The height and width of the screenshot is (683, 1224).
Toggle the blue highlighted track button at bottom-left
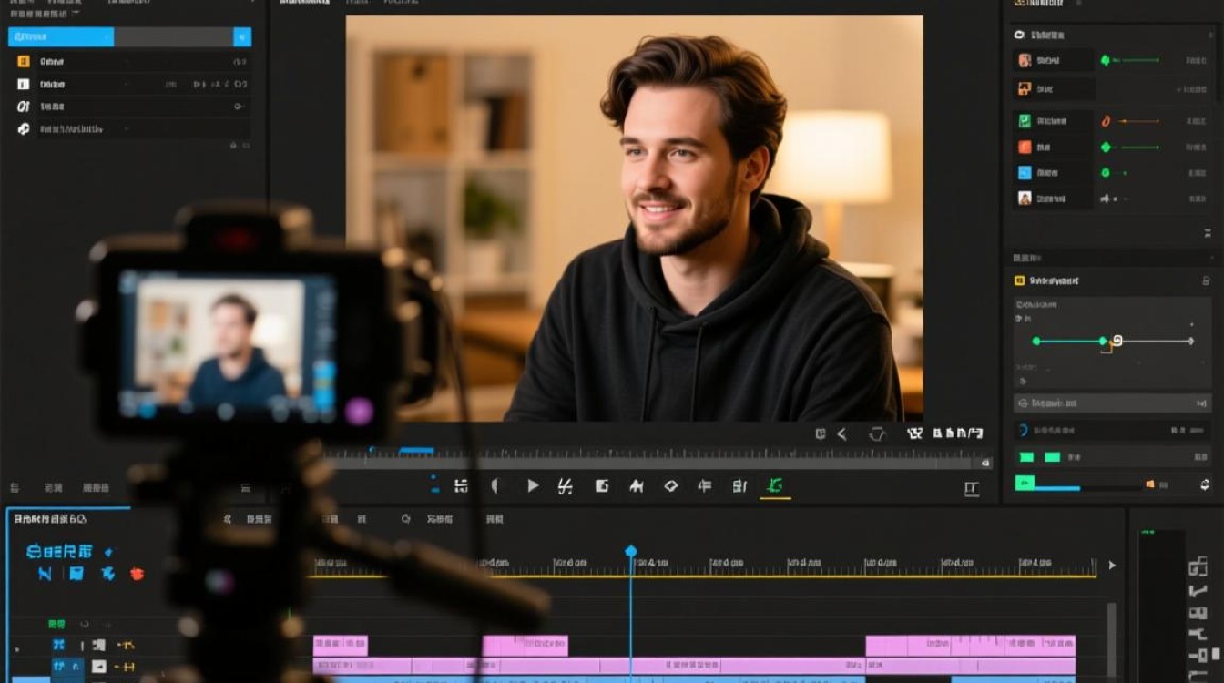coord(66,668)
